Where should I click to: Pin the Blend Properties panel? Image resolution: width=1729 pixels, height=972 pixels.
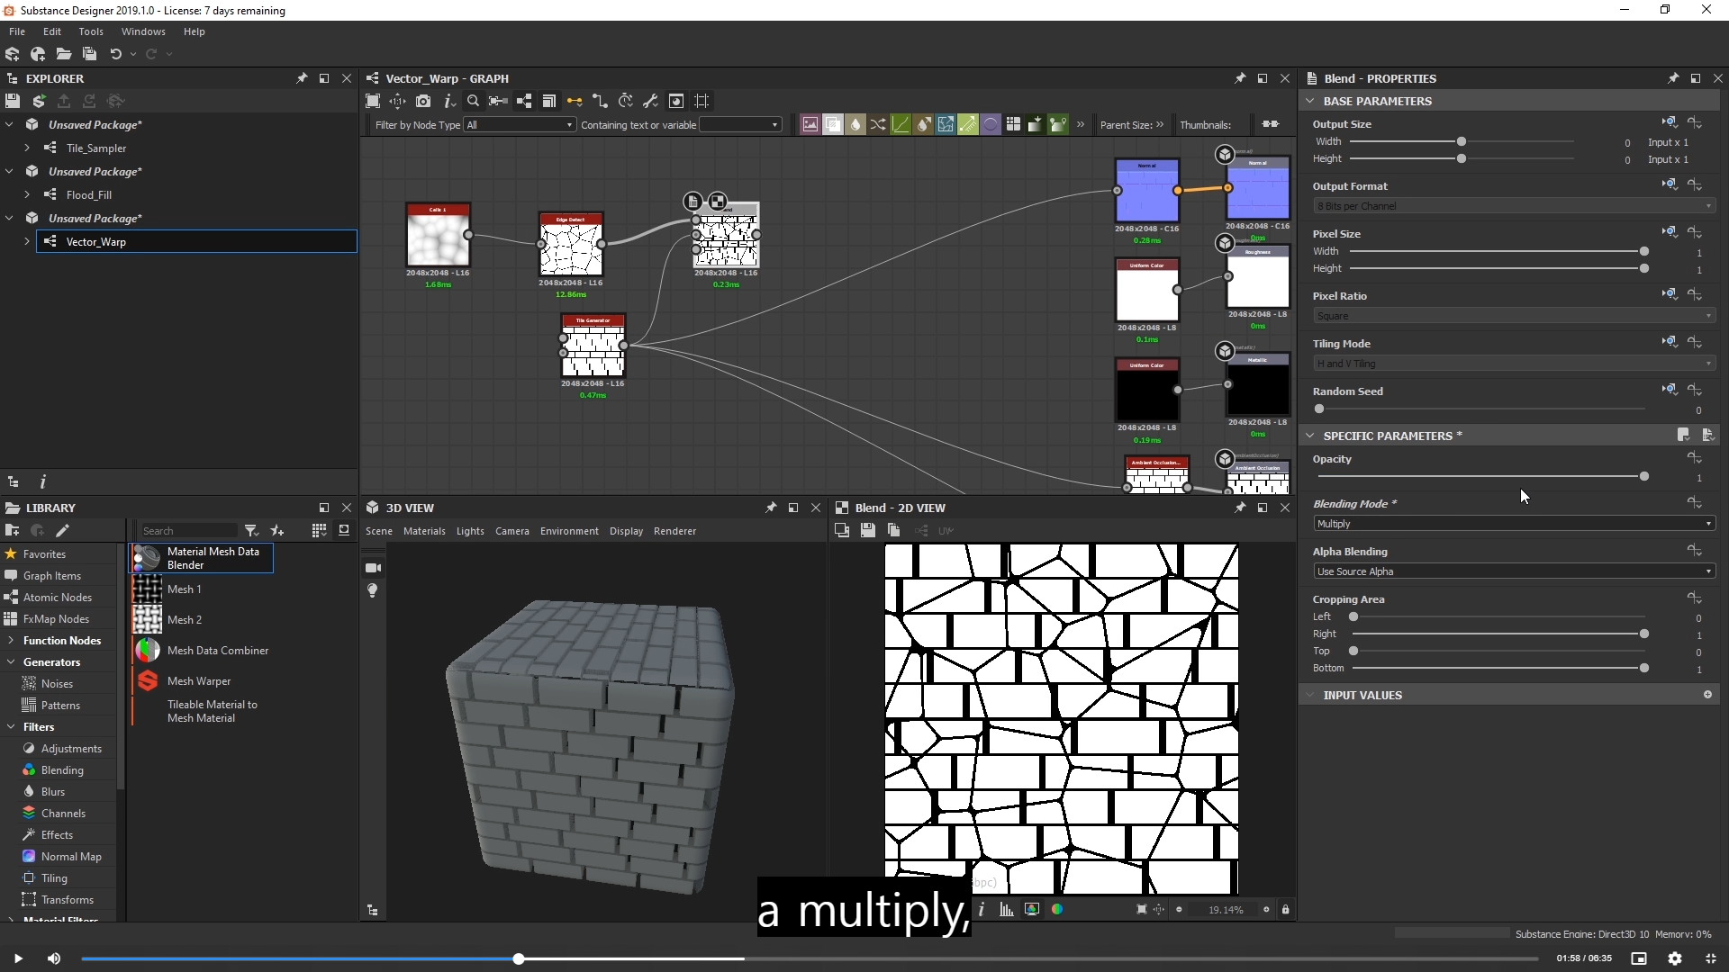point(1672,78)
